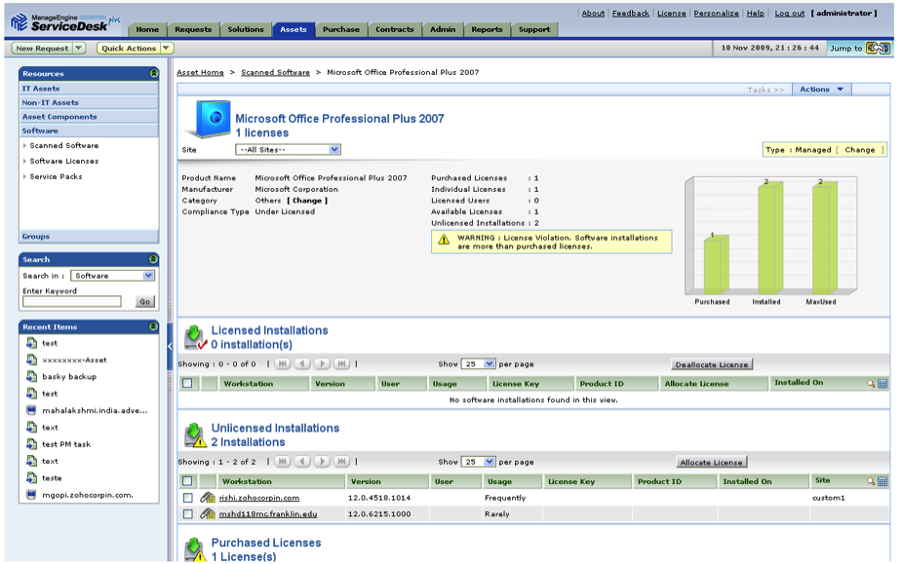Click the search magnifier icon in Licensed Installations table
Screen dimensions: 902x564
pos(871,384)
